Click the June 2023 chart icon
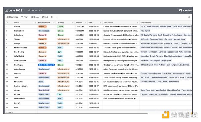This screenshot has height=122, width=201. 6,10
